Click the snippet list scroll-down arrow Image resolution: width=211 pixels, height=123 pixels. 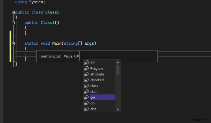[x=118, y=109]
